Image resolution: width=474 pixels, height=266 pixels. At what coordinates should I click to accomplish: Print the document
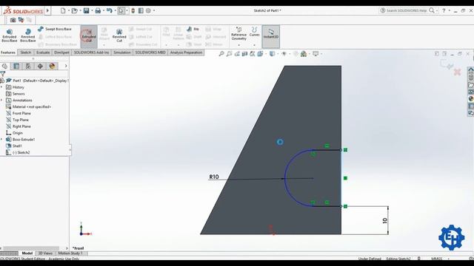[x=98, y=10]
